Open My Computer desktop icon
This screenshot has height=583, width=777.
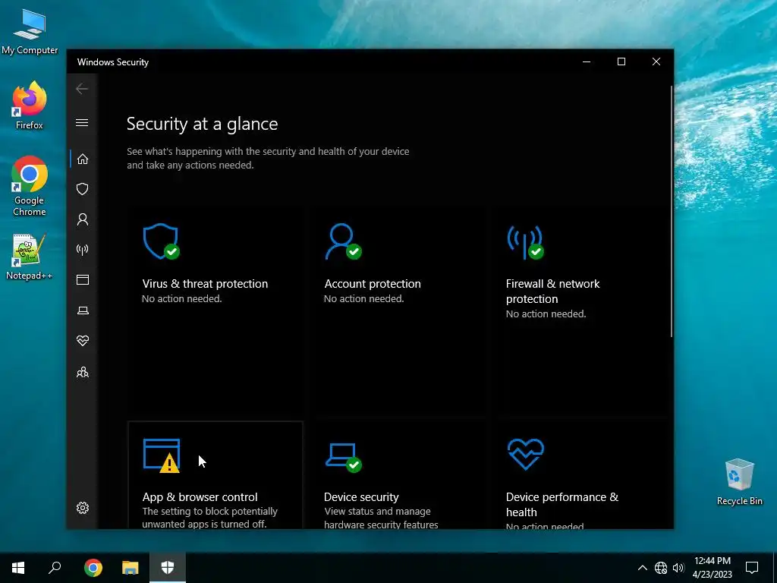coord(30,32)
